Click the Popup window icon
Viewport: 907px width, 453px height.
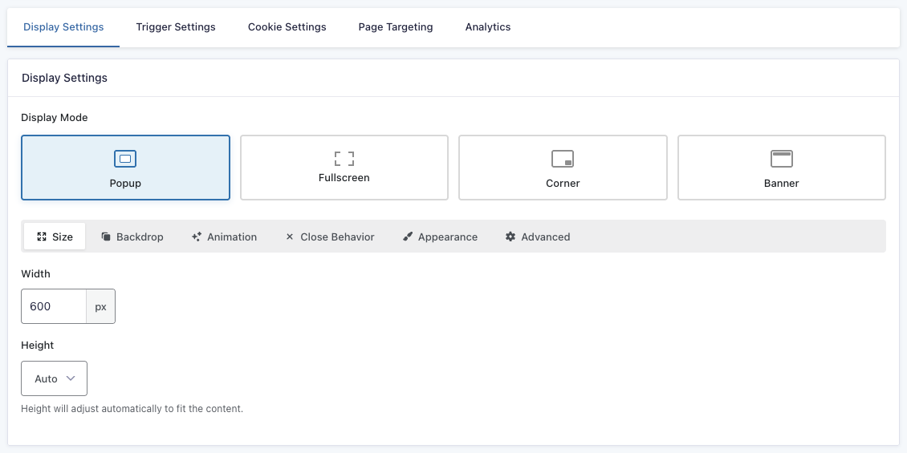pyautogui.click(x=125, y=159)
